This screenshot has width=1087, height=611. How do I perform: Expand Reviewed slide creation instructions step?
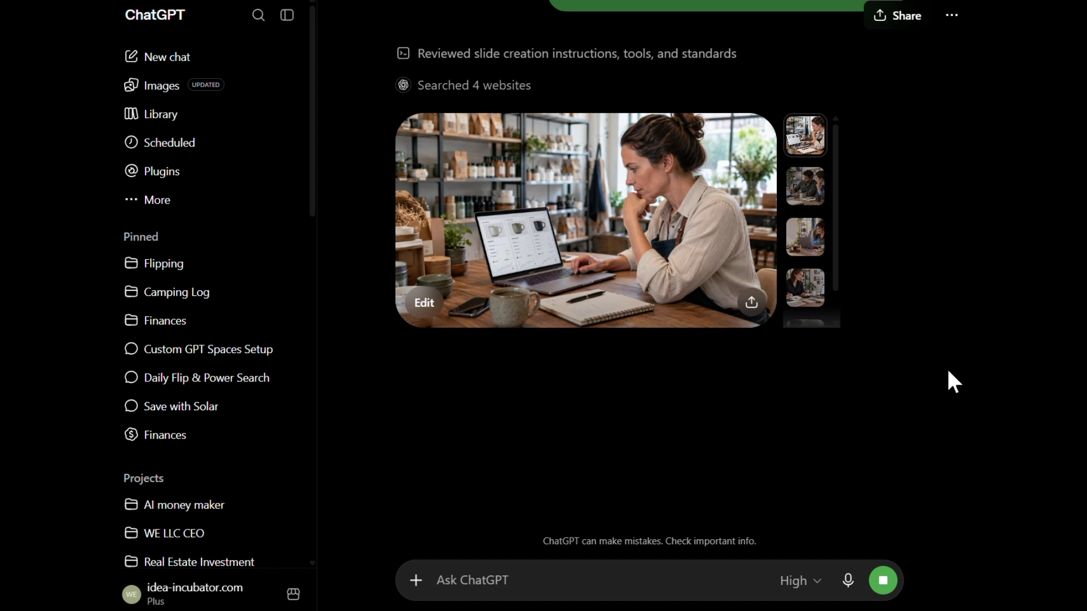point(567,53)
